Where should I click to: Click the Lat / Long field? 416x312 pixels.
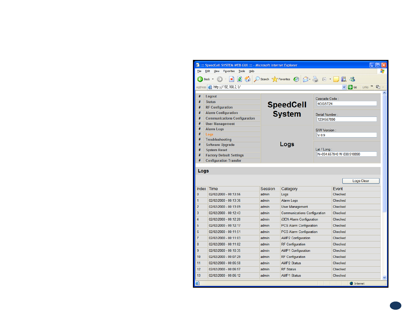click(x=347, y=154)
